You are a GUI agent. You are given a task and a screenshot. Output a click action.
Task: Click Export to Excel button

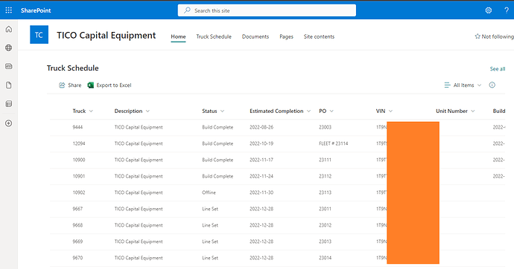(x=110, y=85)
